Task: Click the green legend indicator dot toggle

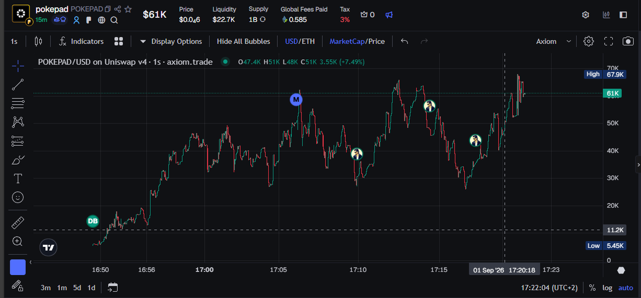Action: pos(225,62)
